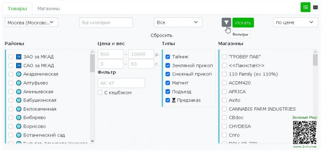Switch to the Магазины tab
324x153 pixels.
point(49,8)
